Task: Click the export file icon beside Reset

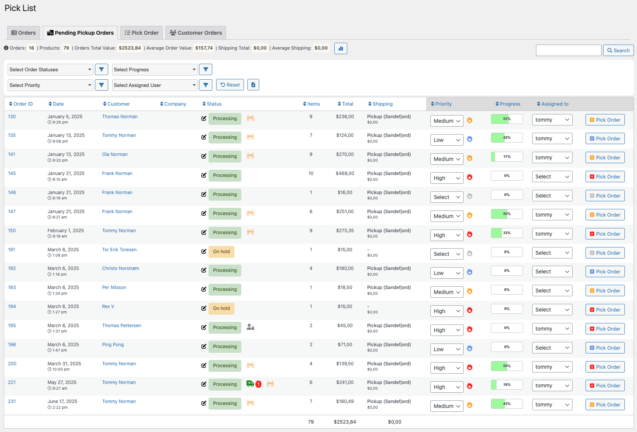Action: 253,85
